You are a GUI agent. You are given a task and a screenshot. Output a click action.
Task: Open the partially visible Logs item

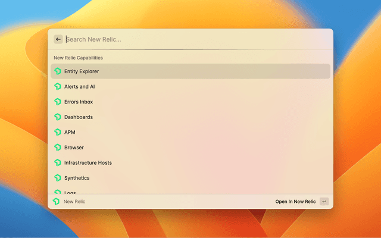pos(70,192)
